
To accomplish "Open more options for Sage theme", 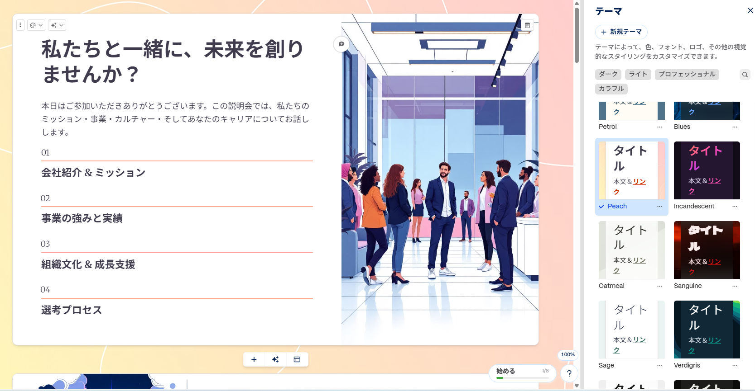I will click(x=659, y=366).
